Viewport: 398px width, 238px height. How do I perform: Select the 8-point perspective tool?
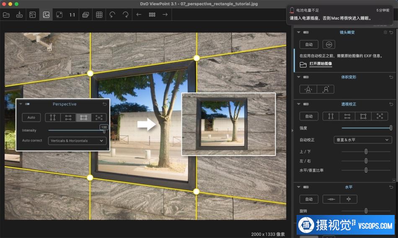[x=380, y=116]
